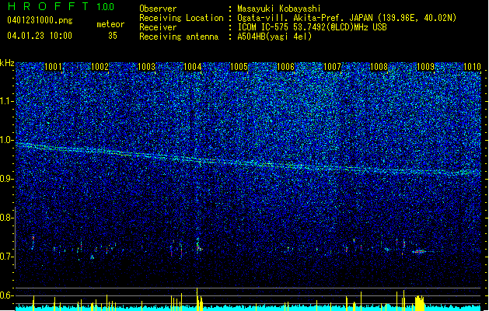This screenshot has width=489, height=311.
Task: Click the 'Receiver' field label
Action: 158,27
